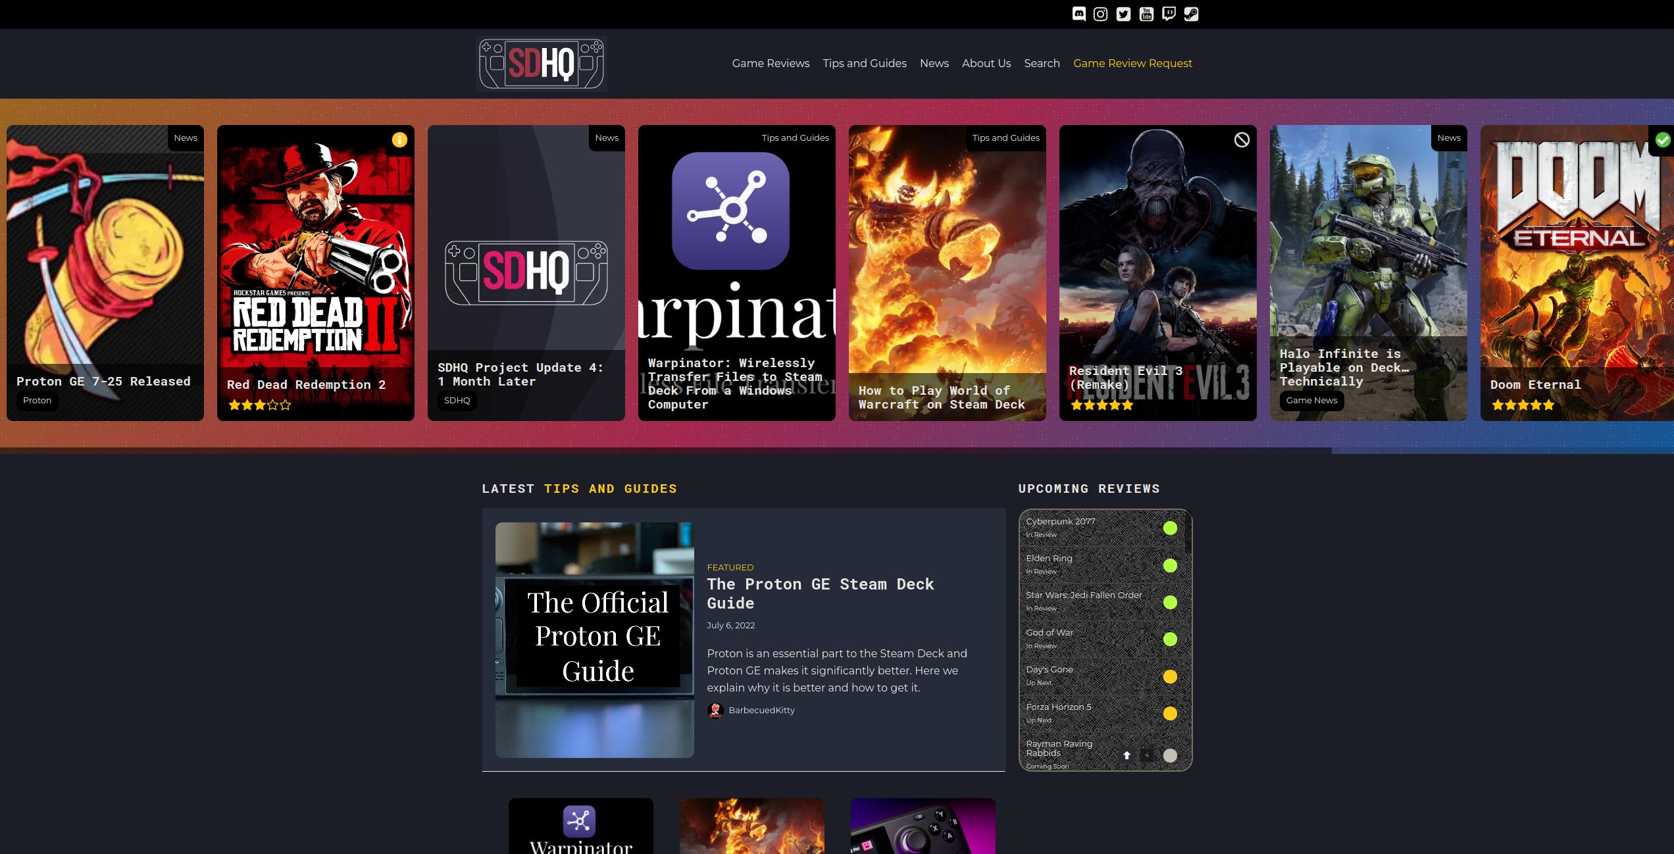The width and height of the screenshot is (1674, 854).
Task: Click the Game News tag on Halo Infinite card
Action: coord(1311,400)
